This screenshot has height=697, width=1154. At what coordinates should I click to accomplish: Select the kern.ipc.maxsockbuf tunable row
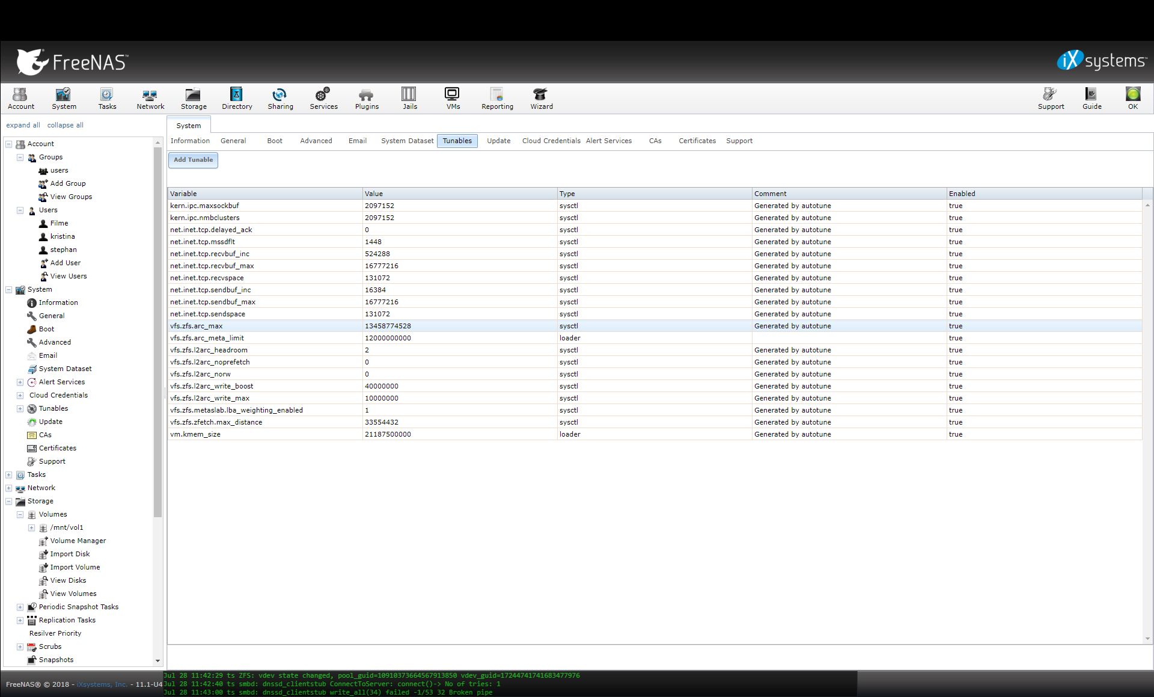tap(655, 206)
